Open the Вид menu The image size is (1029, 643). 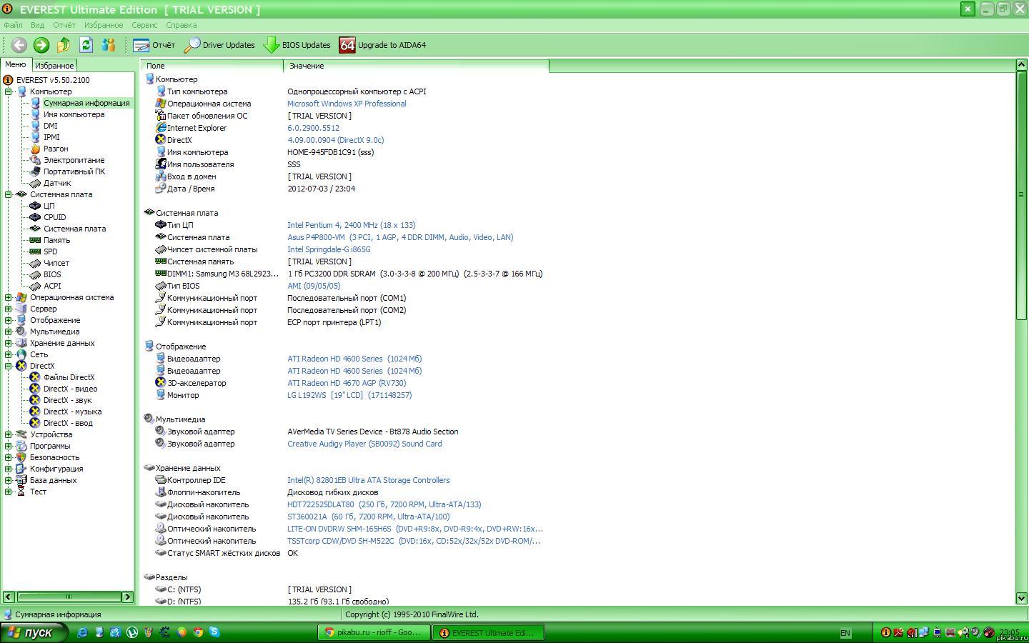[x=37, y=25]
